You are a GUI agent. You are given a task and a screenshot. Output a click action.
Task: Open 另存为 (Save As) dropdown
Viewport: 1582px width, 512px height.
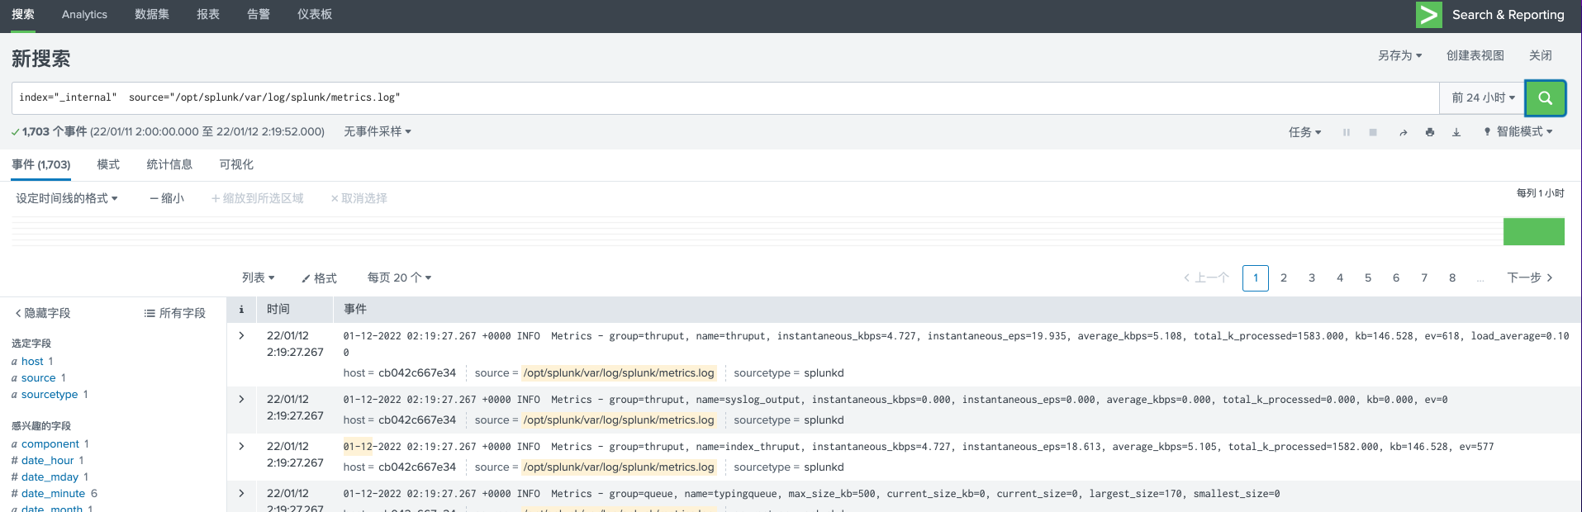[x=1399, y=55]
